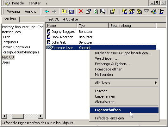The image size is (168, 127).
Task: Click the filter funnel toolbar icon
Action: coord(146,11)
